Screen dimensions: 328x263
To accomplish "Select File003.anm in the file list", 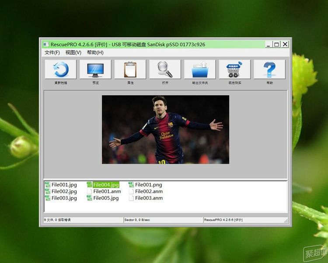I will click(x=149, y=198).
